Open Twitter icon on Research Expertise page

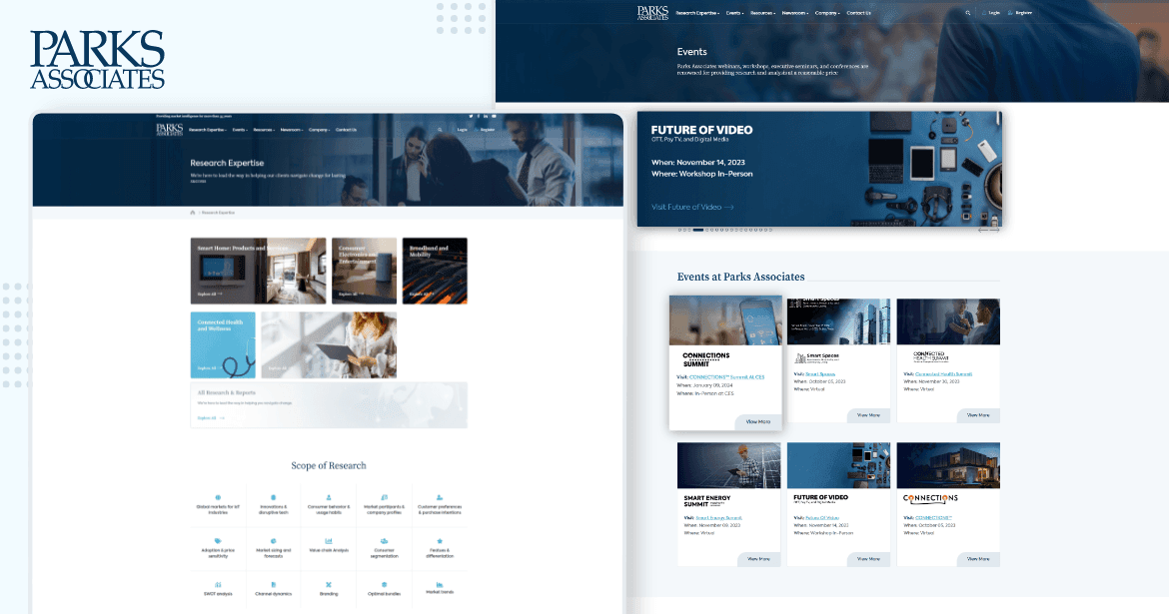tap(471, 116)
